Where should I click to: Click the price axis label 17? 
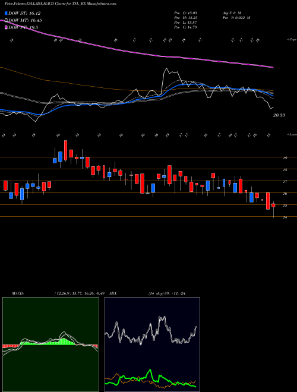[x=285, y=182]
